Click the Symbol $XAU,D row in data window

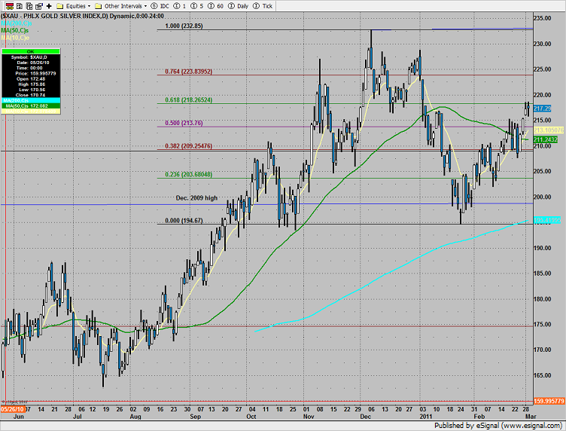pyautogui.click(x=31, y=57)
